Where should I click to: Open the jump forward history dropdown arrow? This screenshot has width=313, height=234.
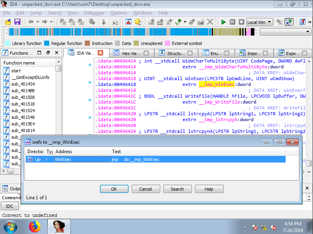click(x=51, y=22)
